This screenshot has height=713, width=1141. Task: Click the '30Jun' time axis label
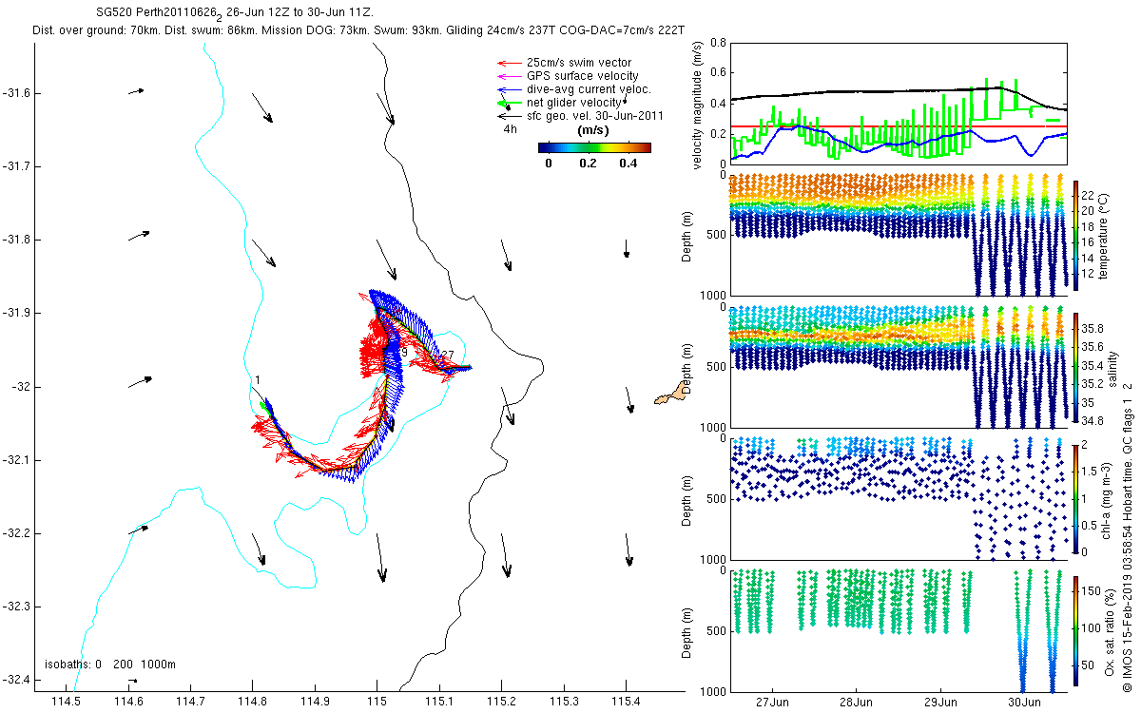(x=1023, y=703)
